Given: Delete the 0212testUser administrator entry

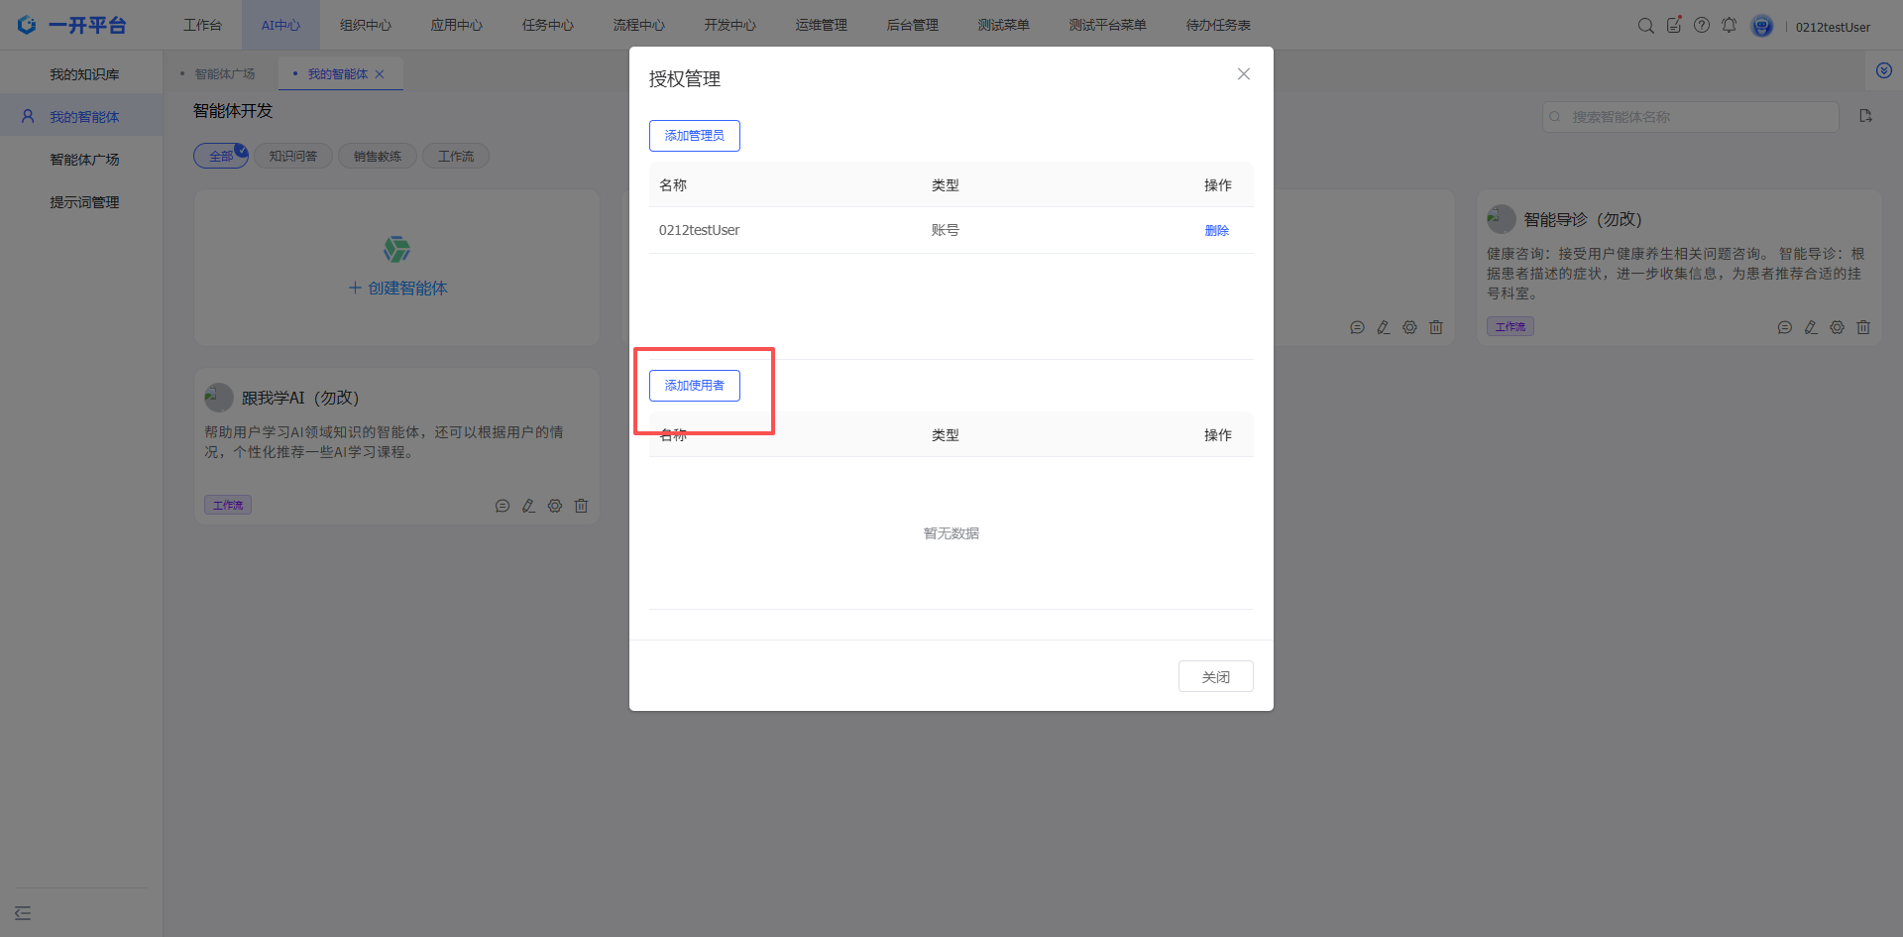Looking at the screenshot, I should (1216, 231).
